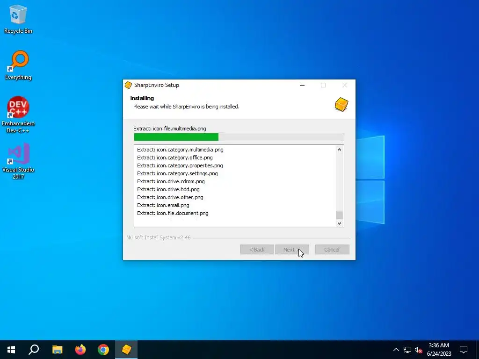Click 'Nullsoft Install System v2.46' text
Image resolution: width=479 pixels, height=359 pixels.
tap(159, 237)
